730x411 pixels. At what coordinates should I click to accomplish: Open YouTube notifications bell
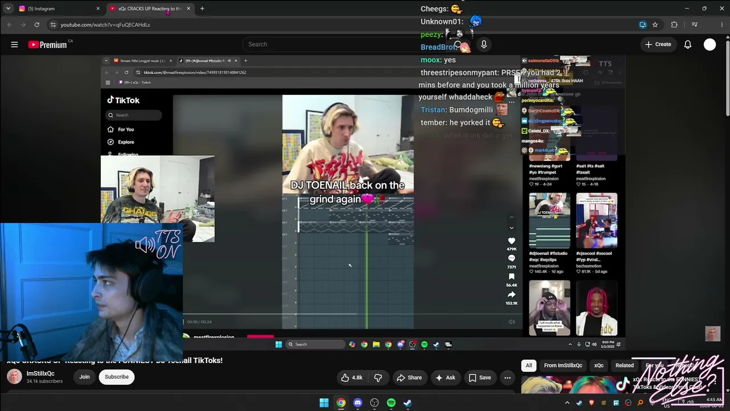[x=688, y=45]
